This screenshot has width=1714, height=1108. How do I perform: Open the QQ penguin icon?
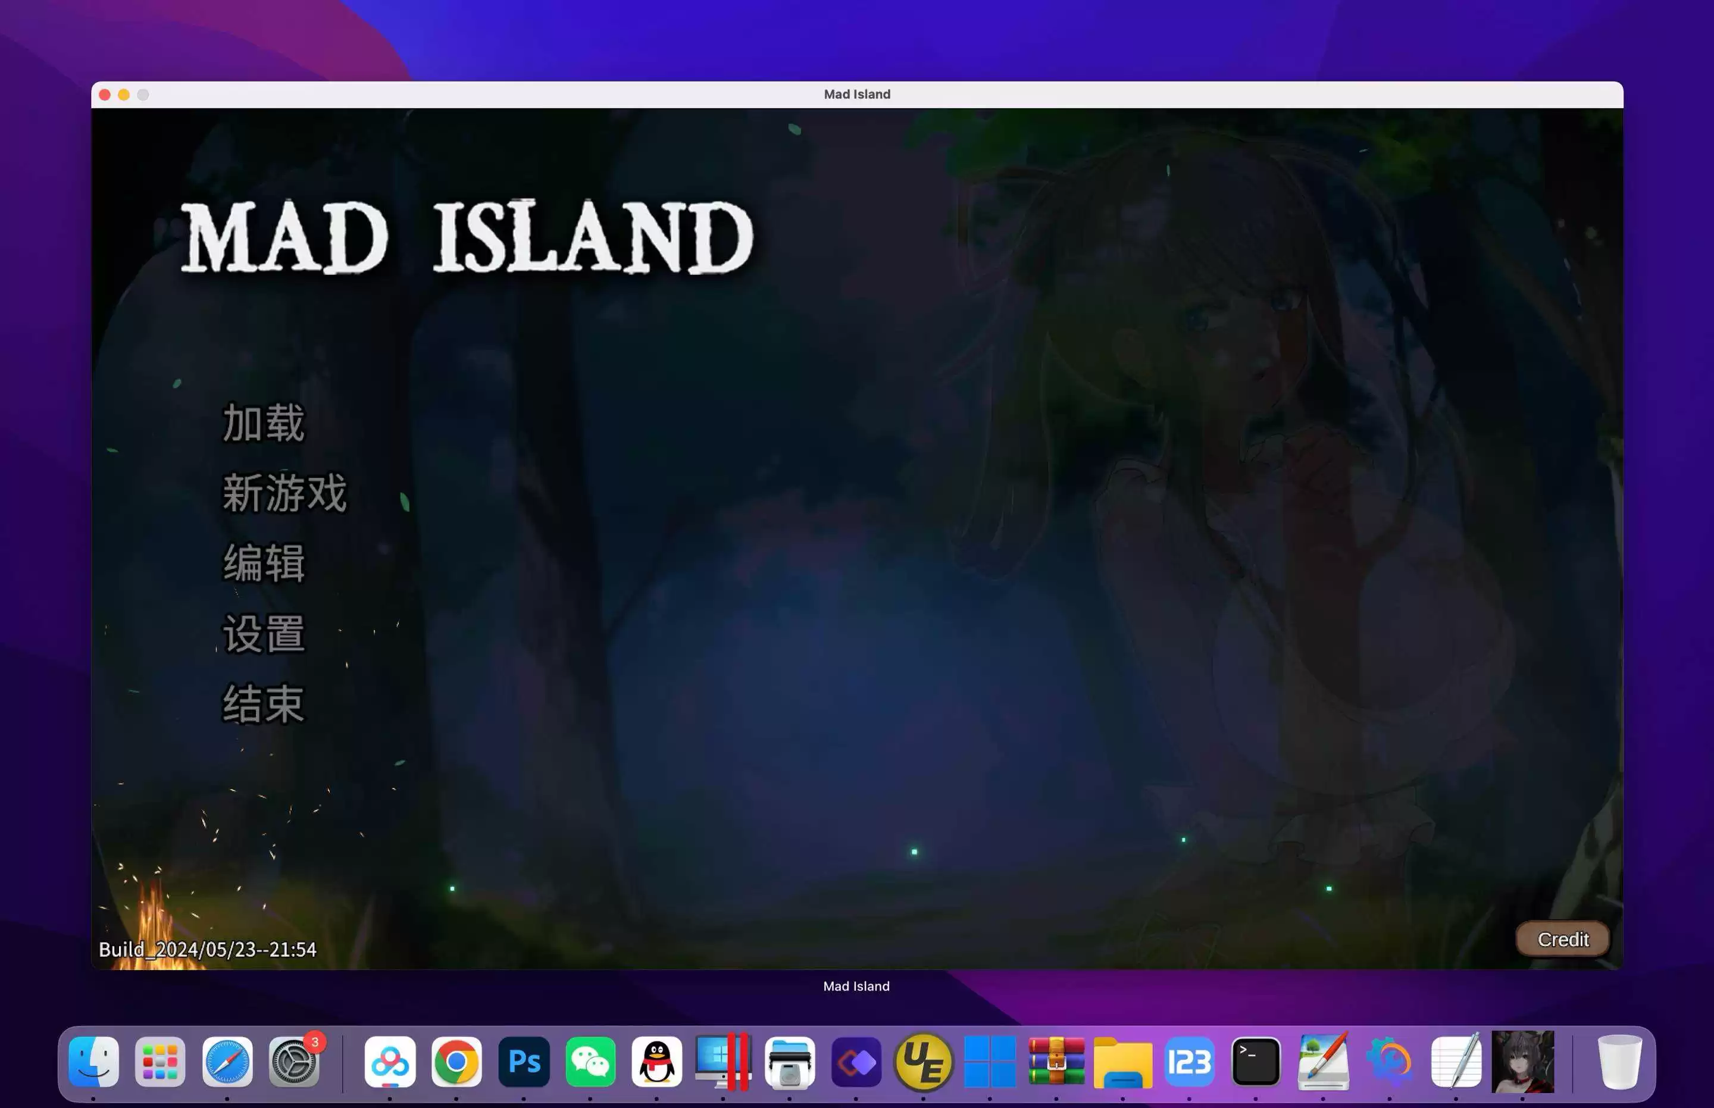pos(657,1062)
